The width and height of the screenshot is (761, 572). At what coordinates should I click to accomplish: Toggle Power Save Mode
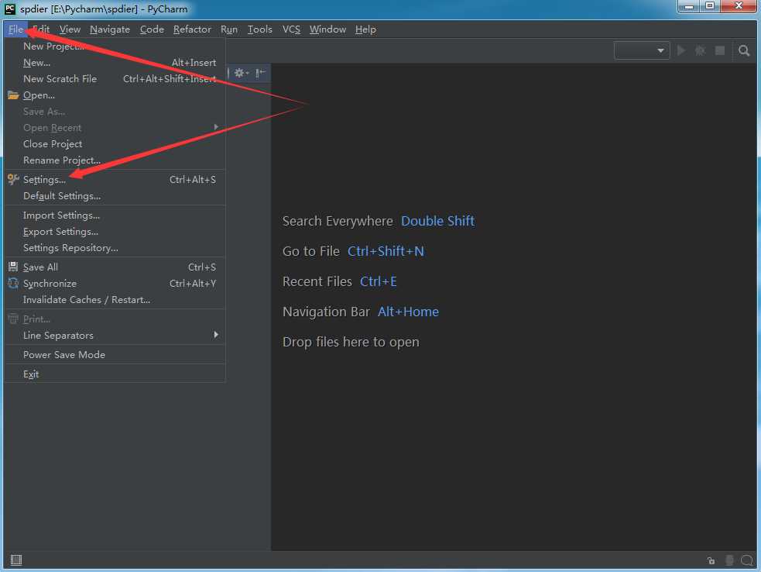click(x=115, y=355)
